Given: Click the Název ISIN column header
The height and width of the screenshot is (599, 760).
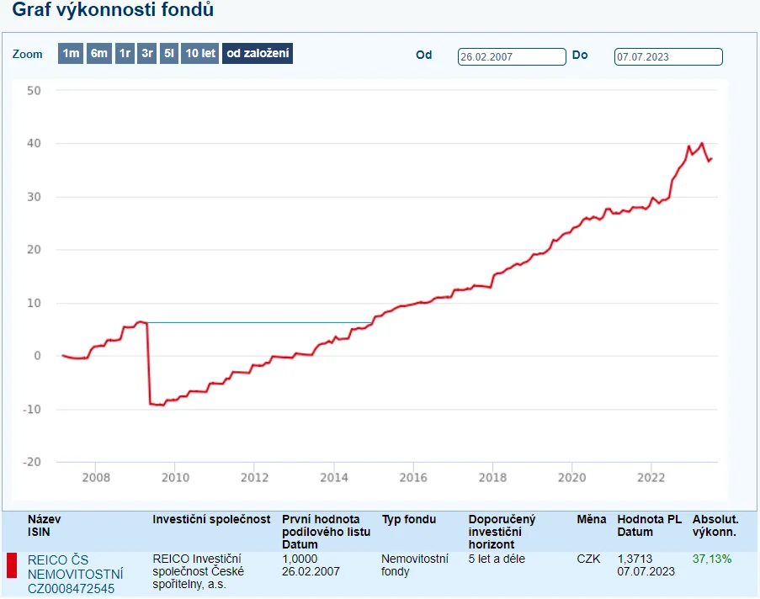Looking at the screenshot, I should [x=44, y=525].
